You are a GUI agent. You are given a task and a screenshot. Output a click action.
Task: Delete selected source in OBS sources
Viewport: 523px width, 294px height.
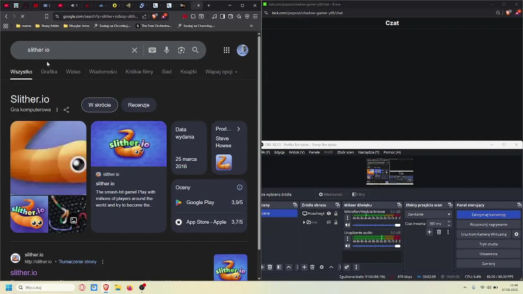(x=312, y=267)
